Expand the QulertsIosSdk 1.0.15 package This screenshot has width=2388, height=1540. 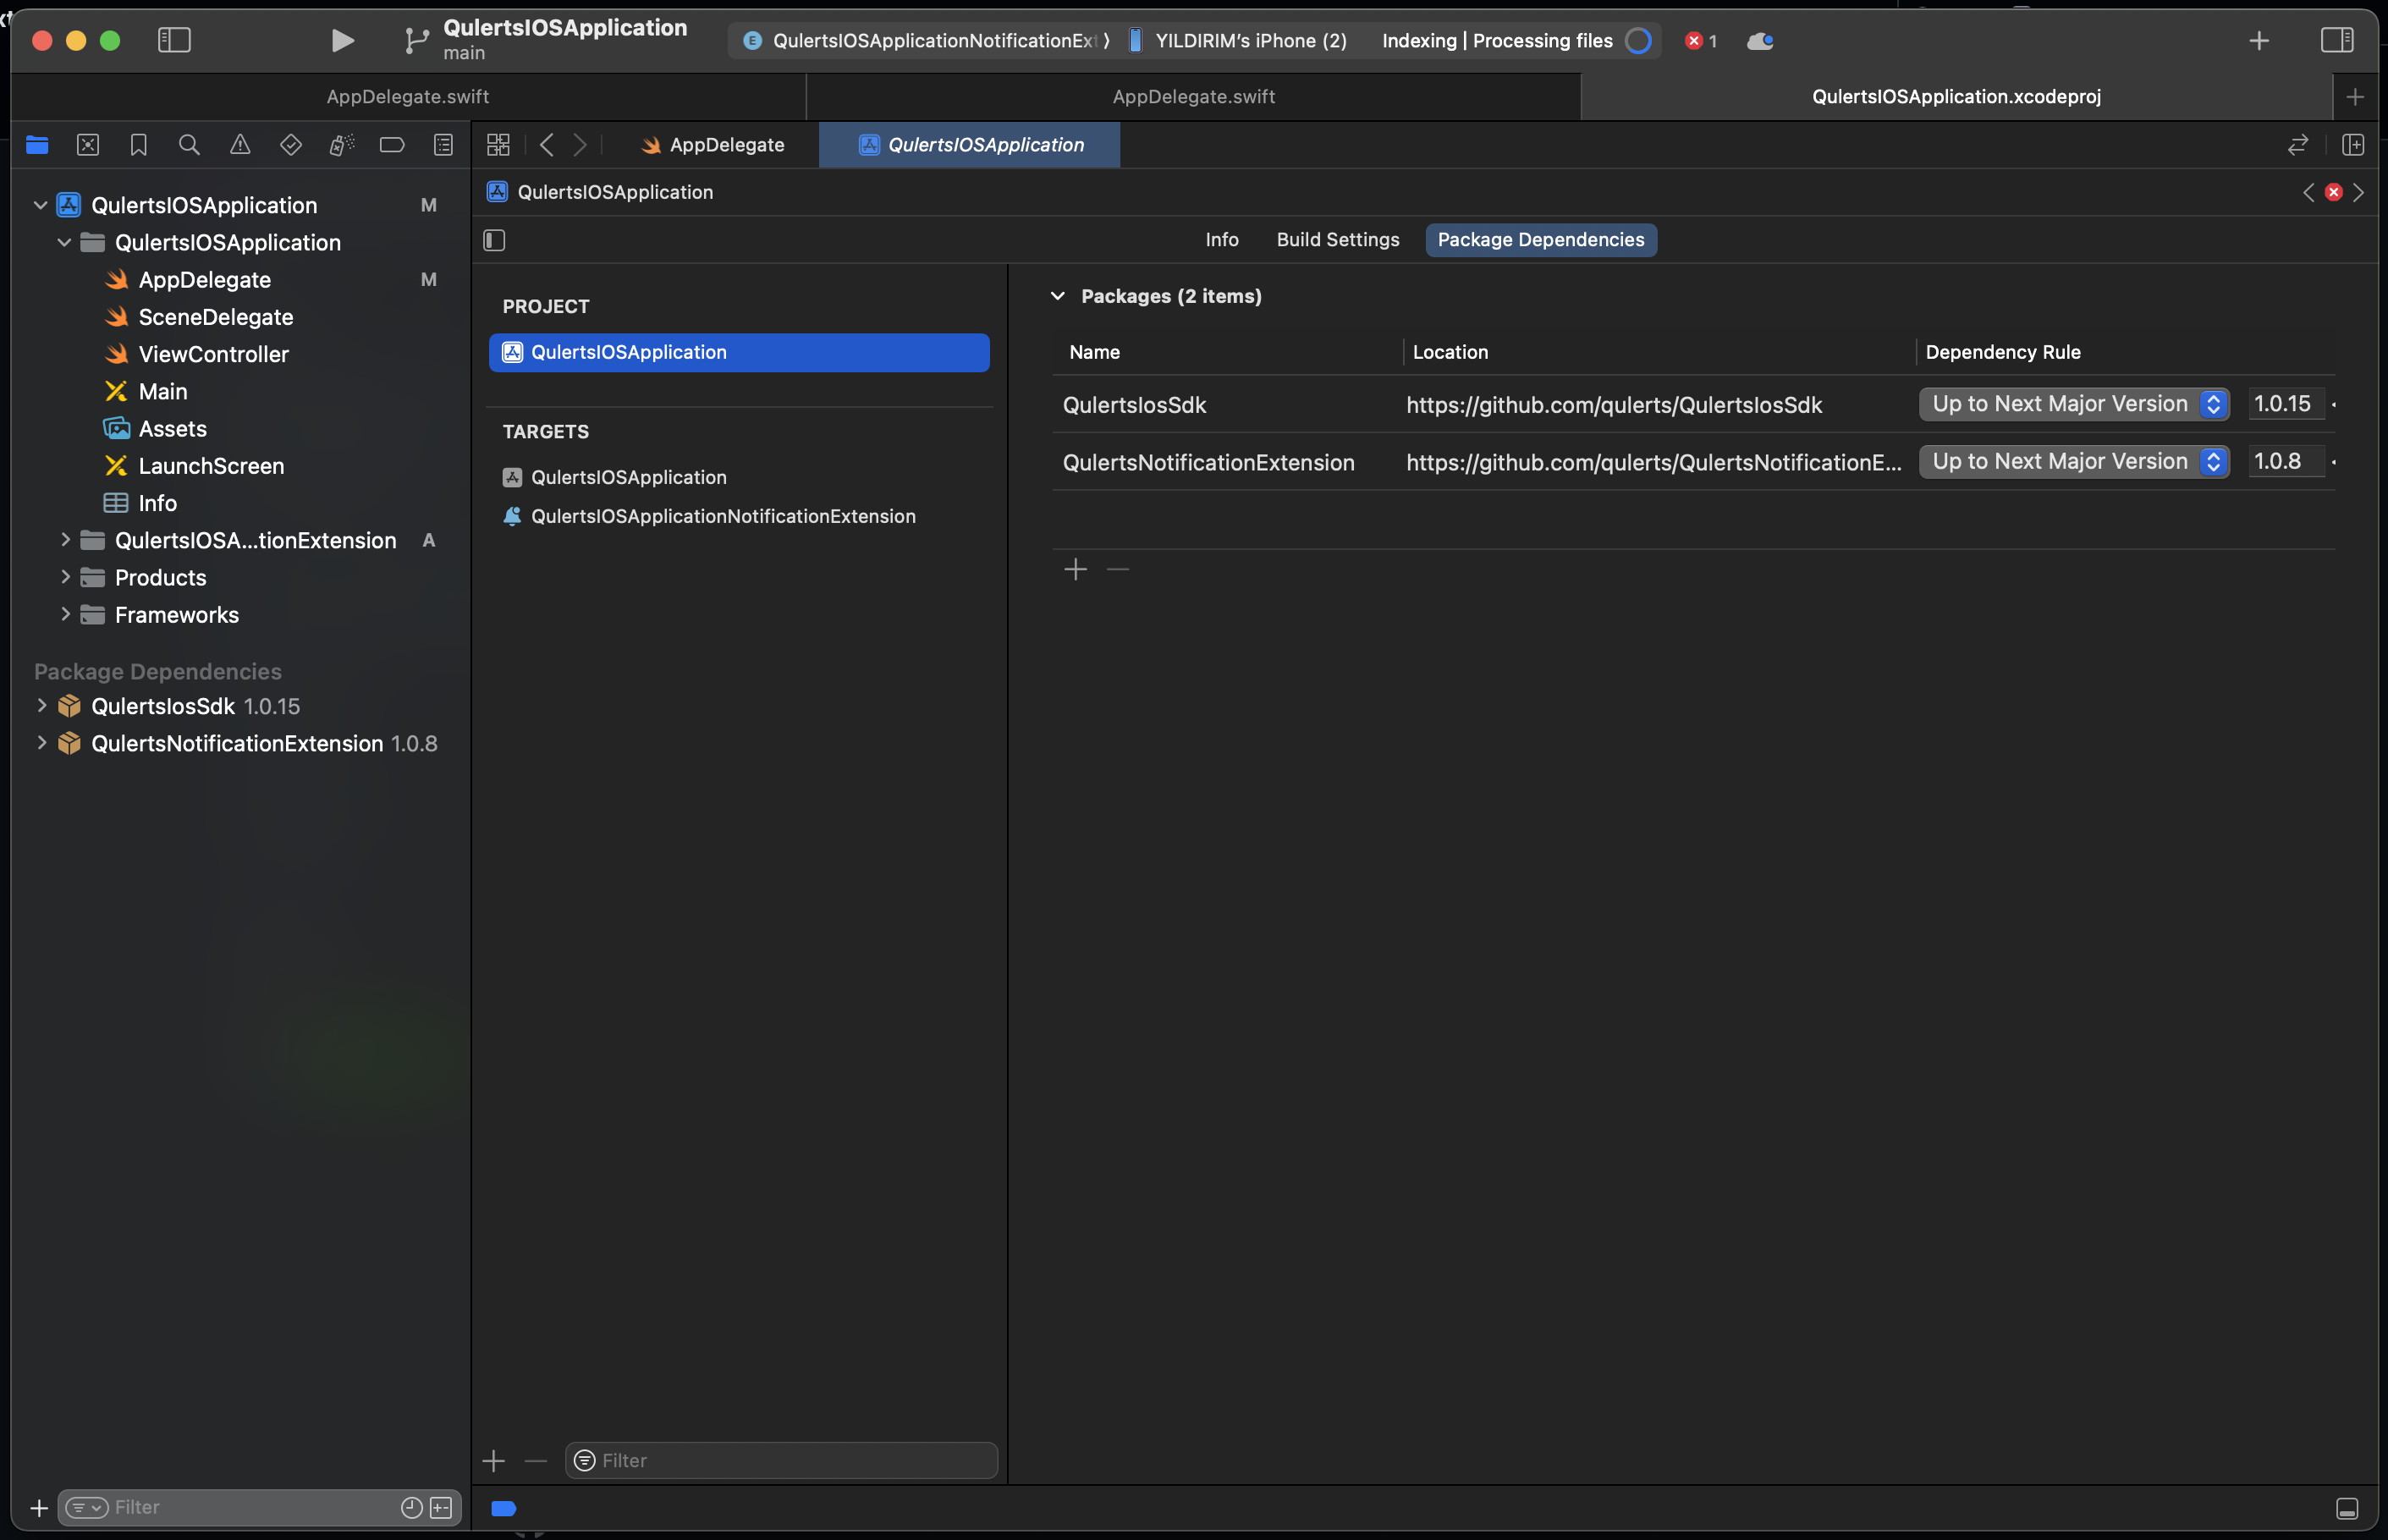coord(41,706)
